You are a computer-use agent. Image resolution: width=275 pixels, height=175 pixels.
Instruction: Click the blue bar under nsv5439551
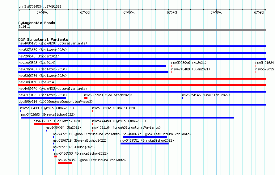[145, 144]
